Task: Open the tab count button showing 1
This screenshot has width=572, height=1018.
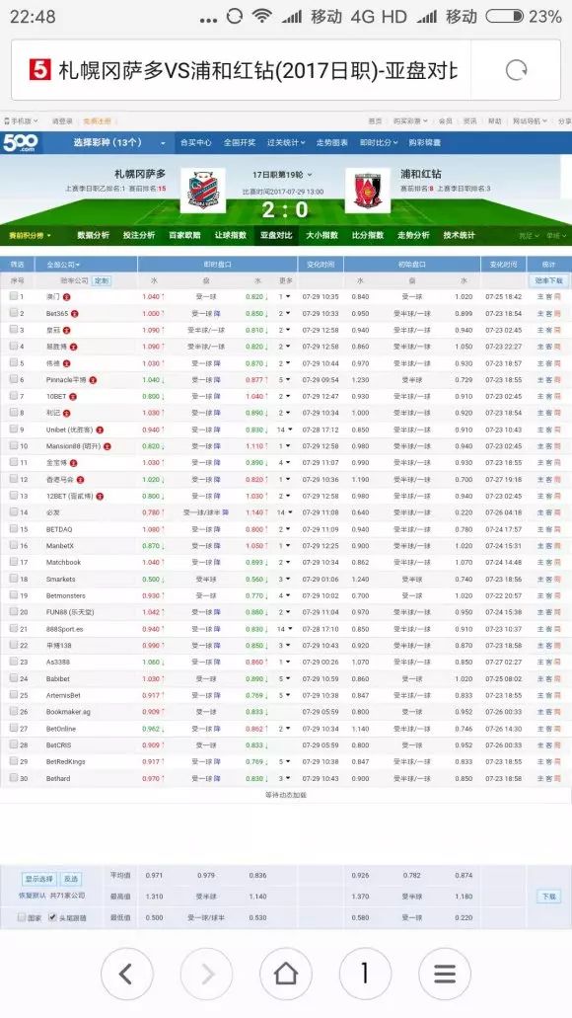Action: 365,974
